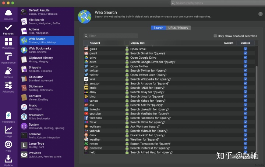Select the Features section
Viewport: 265px width, 167px height.
[x=8, y=29]
